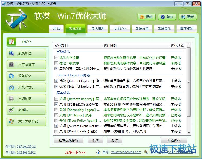Open 网络加速 sidebar icon
Viewport: 202px width, 159px height.
(11, 99)
